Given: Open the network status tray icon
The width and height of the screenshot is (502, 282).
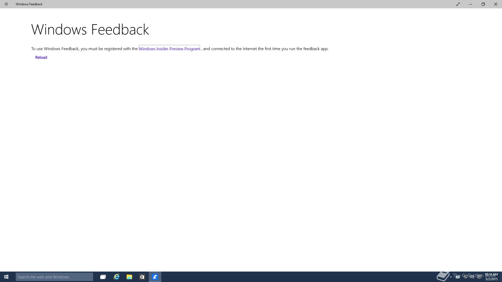Looking at the screenshot, I should click(466, 277).
